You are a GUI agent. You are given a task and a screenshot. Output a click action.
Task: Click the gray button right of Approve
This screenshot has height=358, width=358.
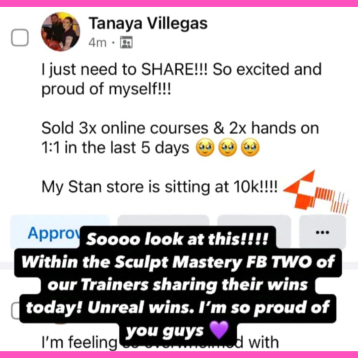click(x=163, y=221)
